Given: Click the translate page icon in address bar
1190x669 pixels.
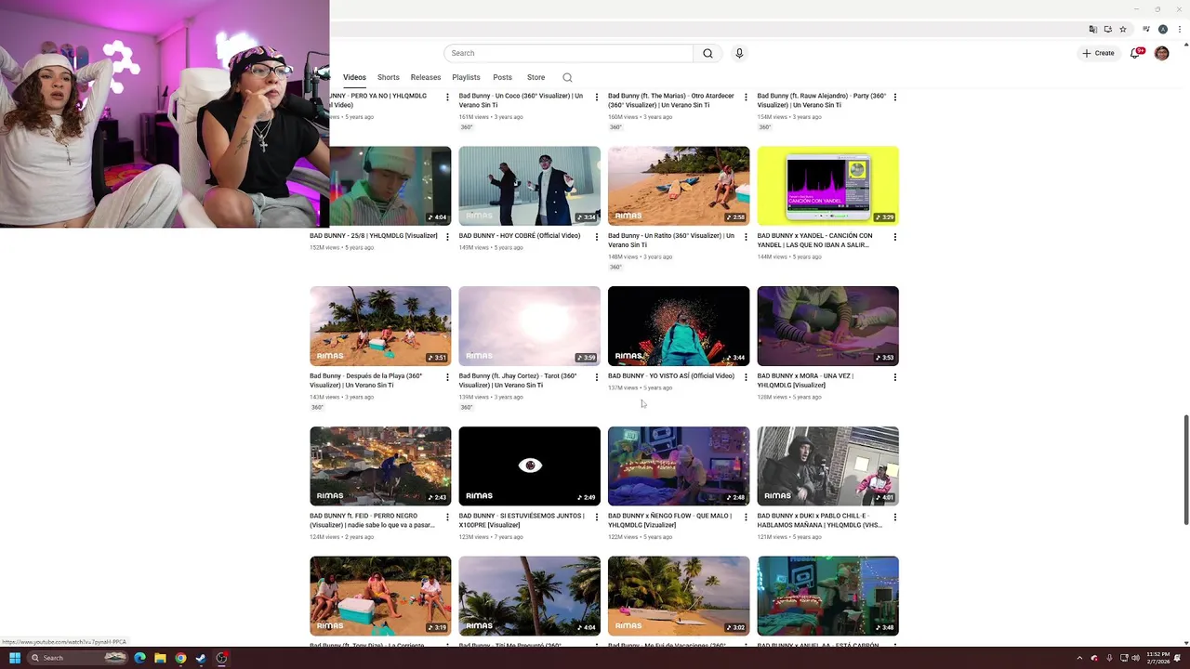Looking at the screenshot, I should (x=1093, y=29).
